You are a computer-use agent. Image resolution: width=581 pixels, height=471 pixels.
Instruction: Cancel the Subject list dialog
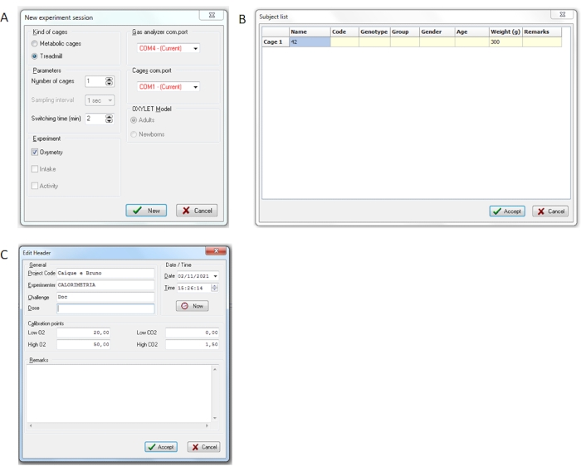point(550,211)
